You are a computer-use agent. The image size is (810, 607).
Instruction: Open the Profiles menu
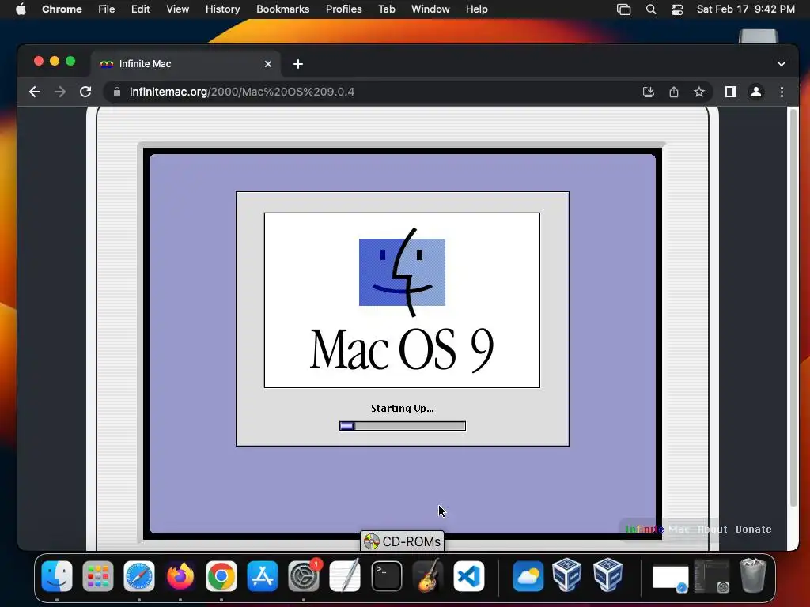tap(343, 9)
